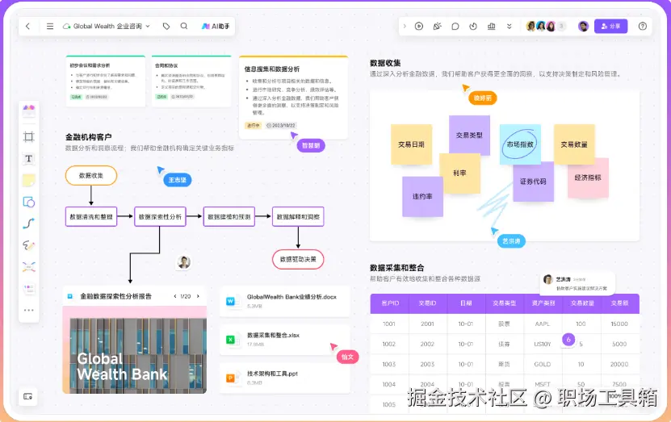
Task: Select the purple 交易类型 sticky note
Action: pos(469,135)
